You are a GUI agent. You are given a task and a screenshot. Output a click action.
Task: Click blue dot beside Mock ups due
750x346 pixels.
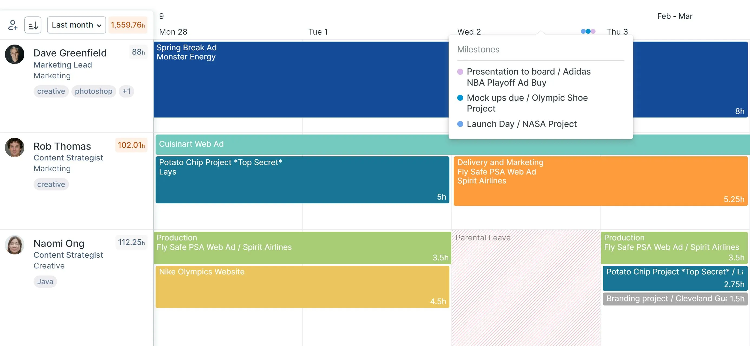[x=460, y=98]
